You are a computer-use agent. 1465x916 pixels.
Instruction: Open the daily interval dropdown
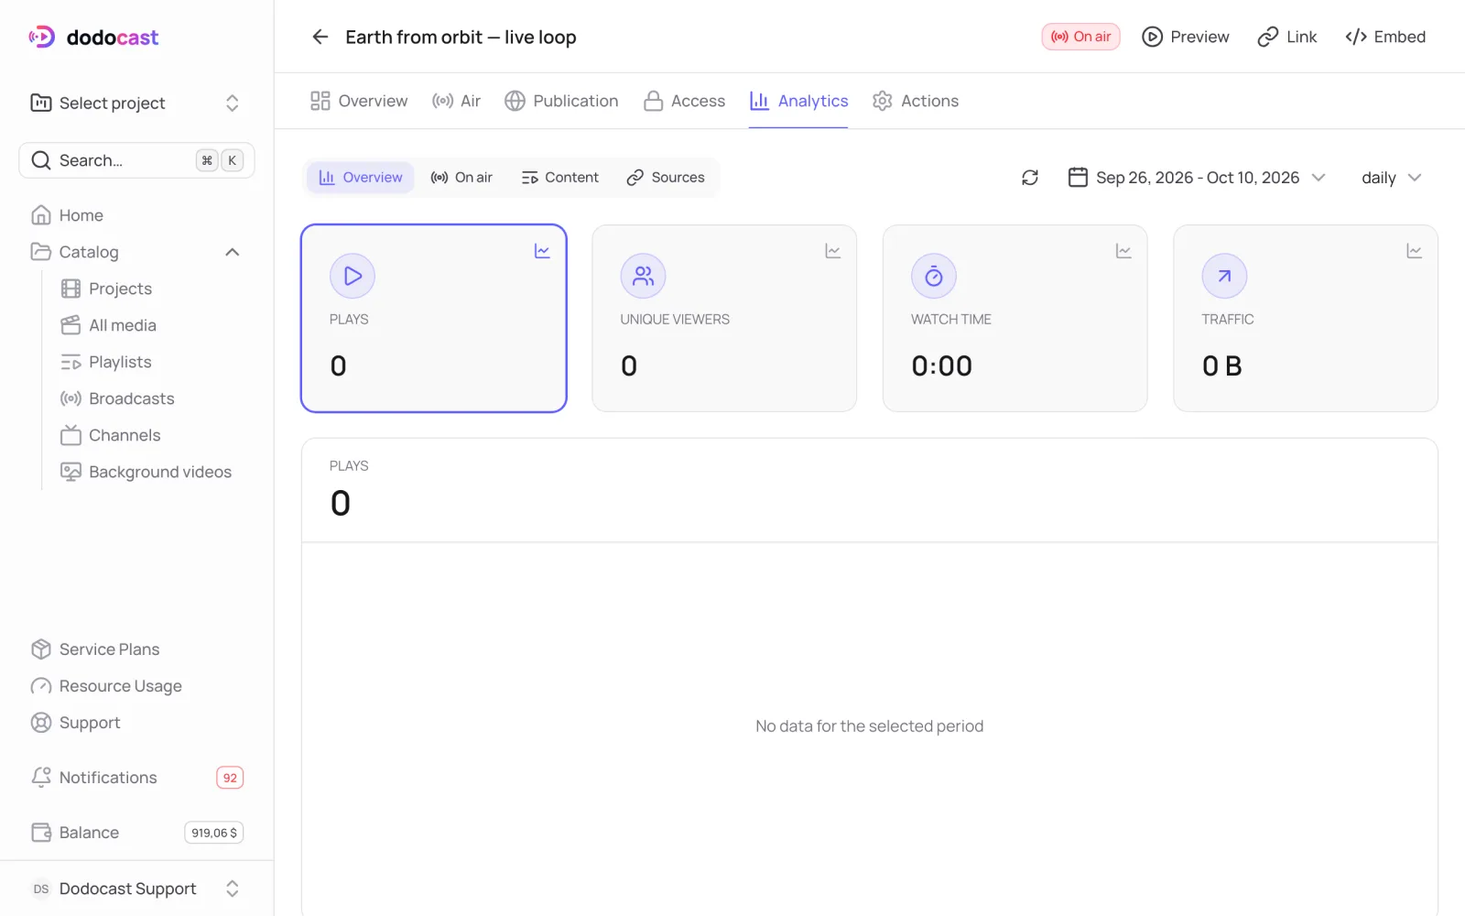pos(1391,178)
